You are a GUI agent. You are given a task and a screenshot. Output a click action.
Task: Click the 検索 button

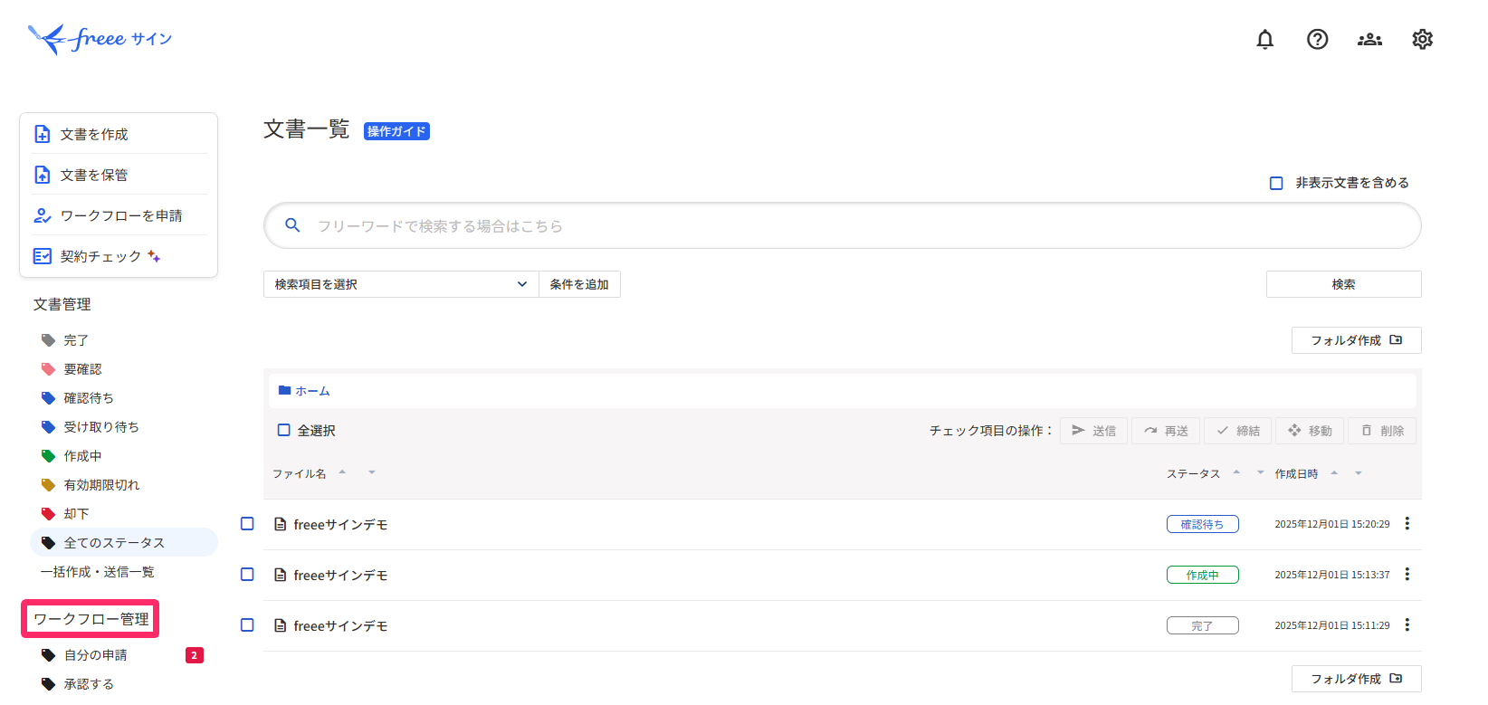[x=1343, y=284]
